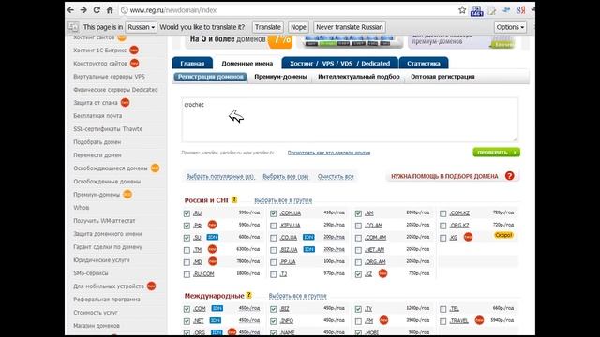Click the red new badge next to .MD

(x=213, y=261)
